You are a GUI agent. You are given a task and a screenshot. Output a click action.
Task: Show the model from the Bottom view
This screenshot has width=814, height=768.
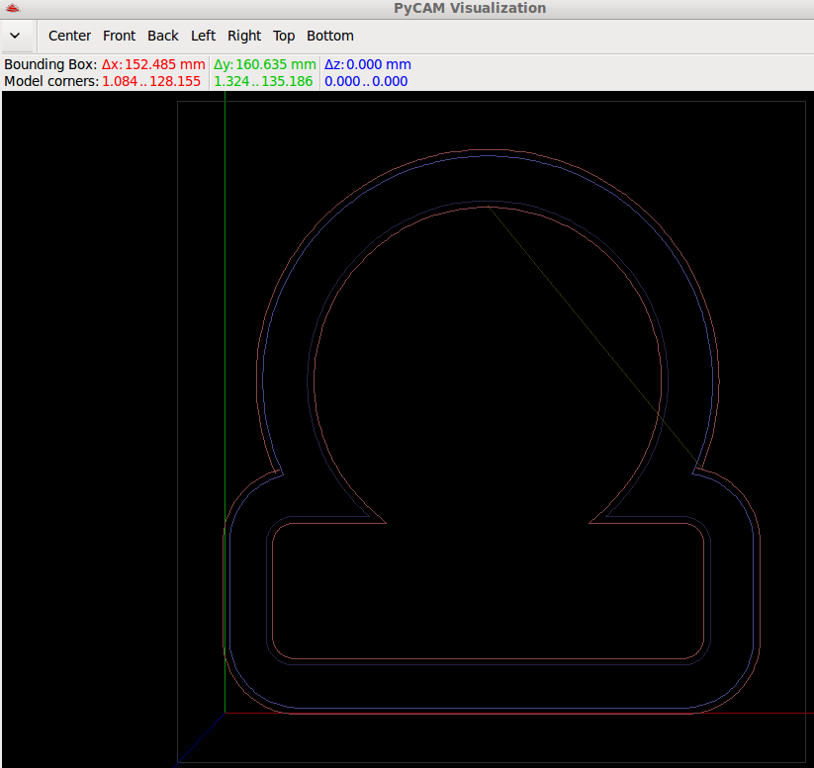[x=329, y=36]
